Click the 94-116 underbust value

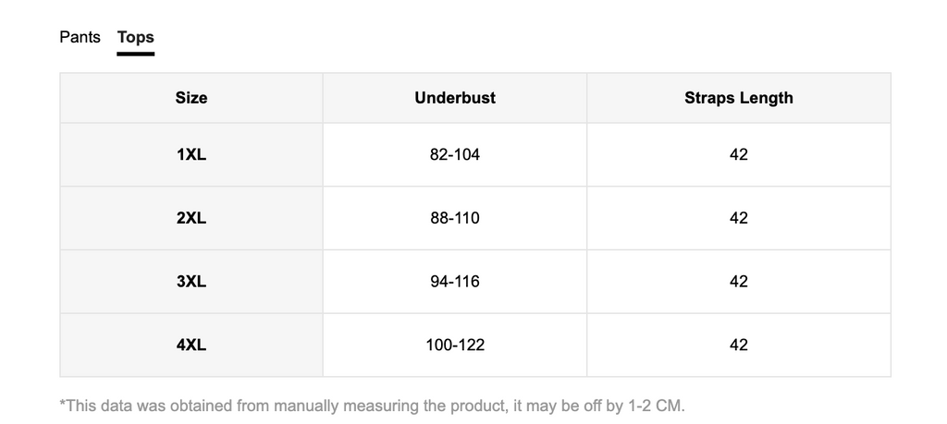(x=455, y=282)
